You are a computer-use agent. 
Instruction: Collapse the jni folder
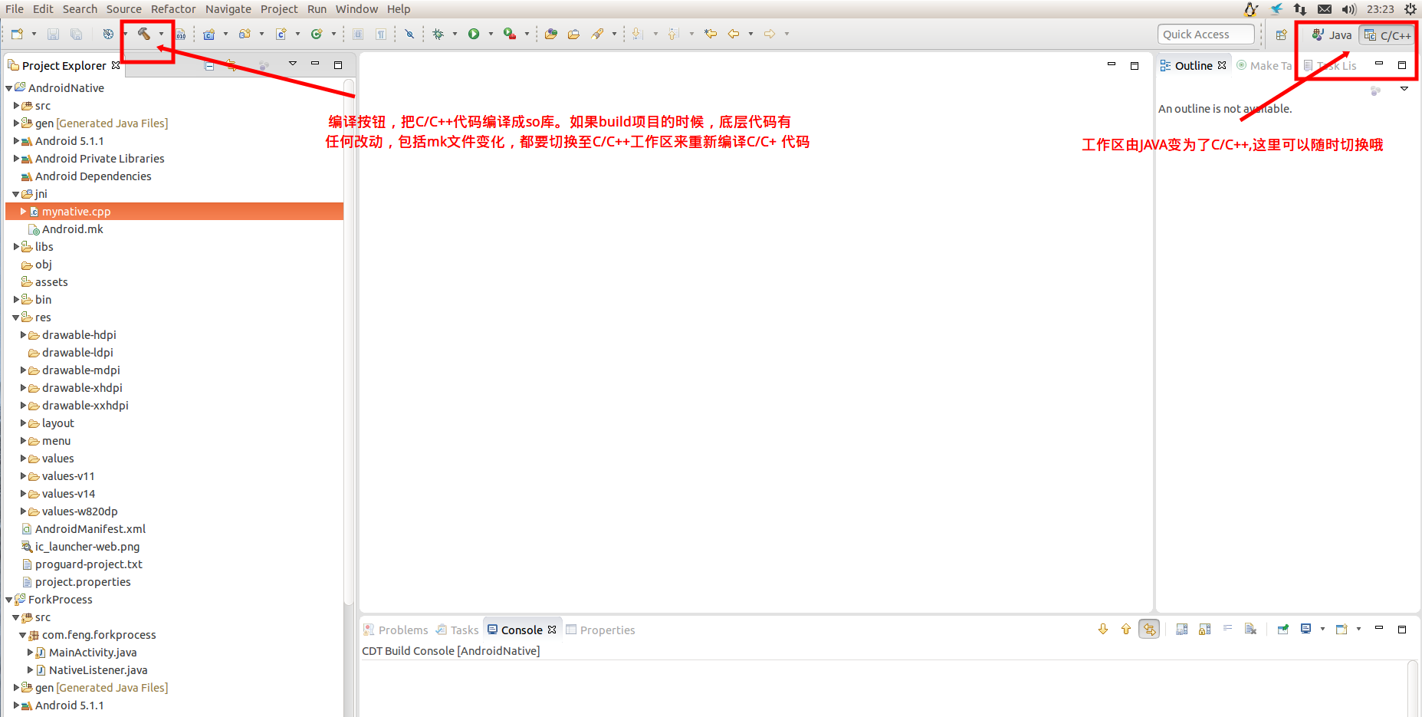coord(16,194)
